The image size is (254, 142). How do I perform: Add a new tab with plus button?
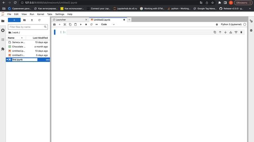(129, 20)
